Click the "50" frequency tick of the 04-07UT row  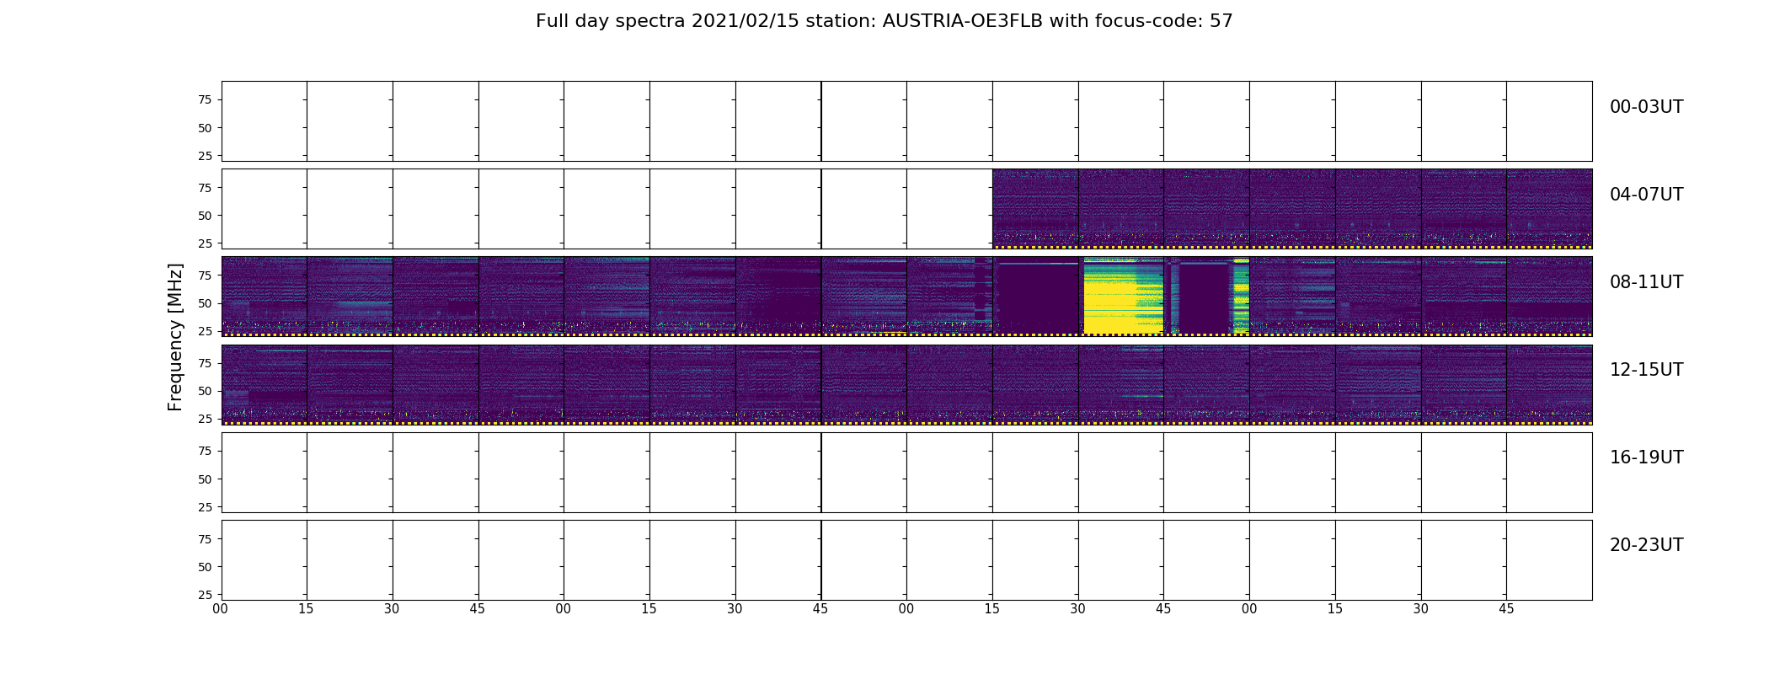205,216
